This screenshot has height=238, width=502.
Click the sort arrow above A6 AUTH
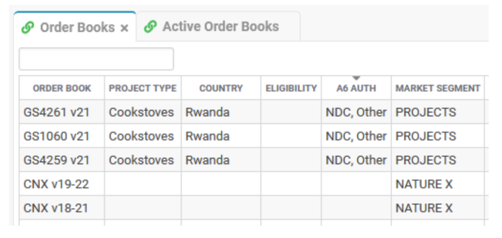[356, 78]
